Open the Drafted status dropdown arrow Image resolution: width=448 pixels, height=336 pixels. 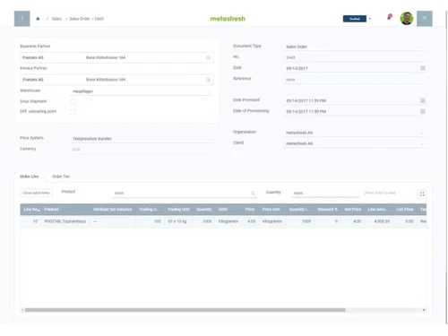[370, 19]
